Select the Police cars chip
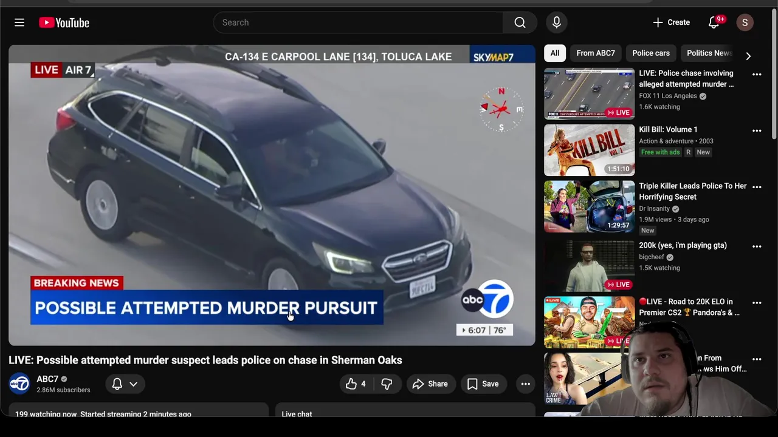The height and width of the screenshot is (437, 778). [651, 53]
